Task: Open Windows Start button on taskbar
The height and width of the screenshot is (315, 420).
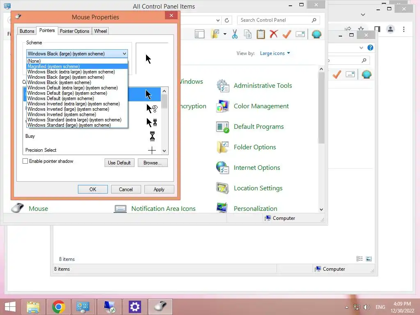Action: pos(10,307)
